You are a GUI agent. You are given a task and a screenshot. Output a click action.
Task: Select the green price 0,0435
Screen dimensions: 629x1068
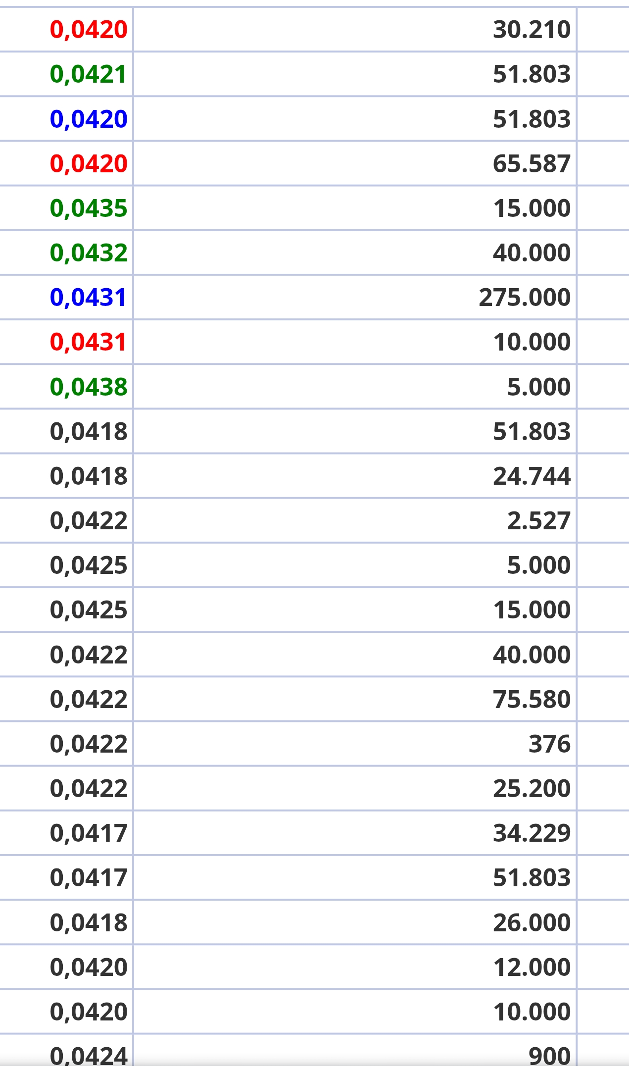coord(89,208)
